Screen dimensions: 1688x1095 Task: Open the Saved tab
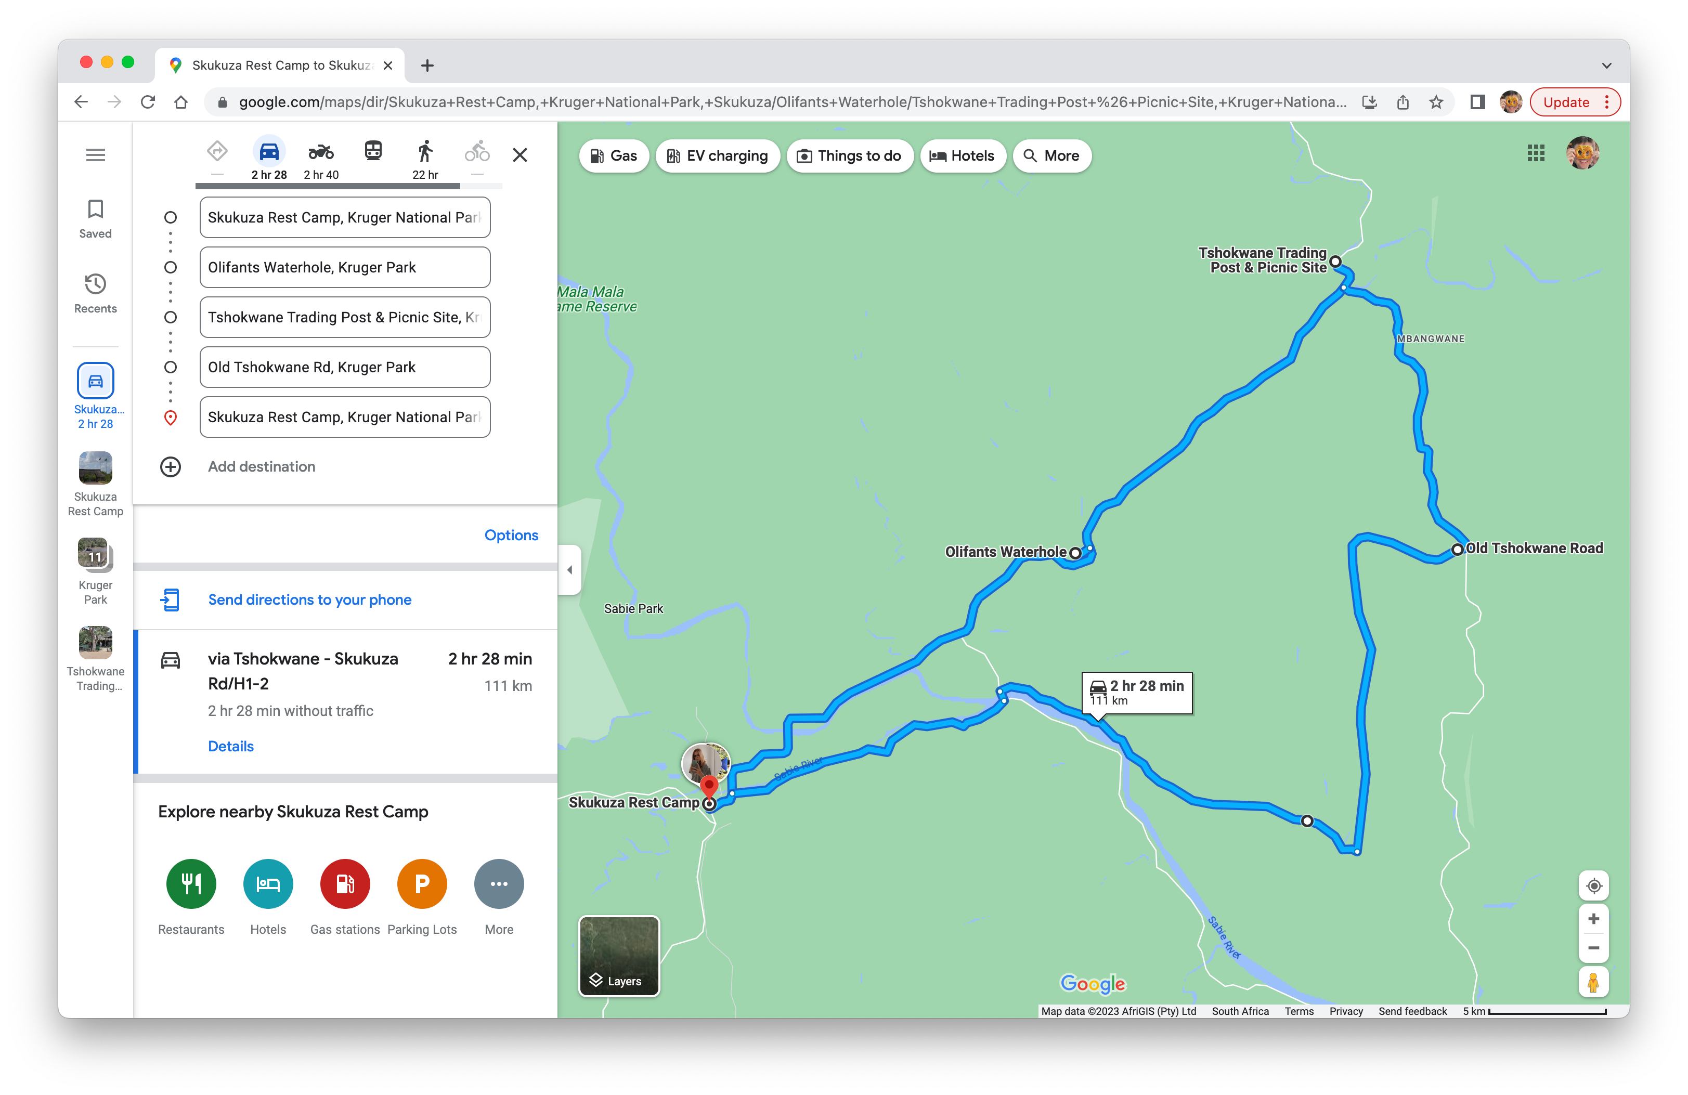pyautogui.click(x=96, y=218)
